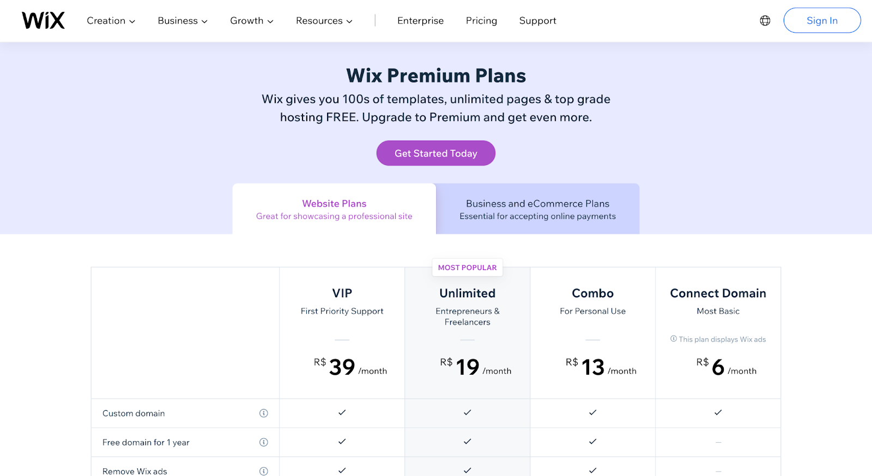Click the Get Started Today button
Image resolution: width=872 pixels, height=476 pixels.
point(435,154)
